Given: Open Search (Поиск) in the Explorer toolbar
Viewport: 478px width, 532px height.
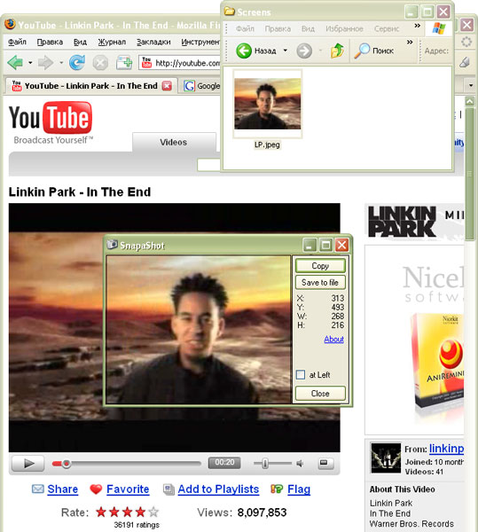Looking at the screenshot, I should pos(374,51).
